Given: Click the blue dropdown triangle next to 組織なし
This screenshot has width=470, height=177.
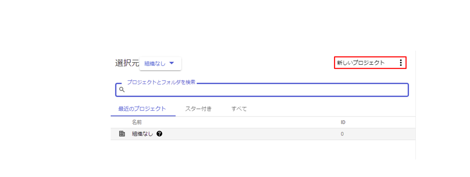Looking at the screenshot, I should click(172, 63).
